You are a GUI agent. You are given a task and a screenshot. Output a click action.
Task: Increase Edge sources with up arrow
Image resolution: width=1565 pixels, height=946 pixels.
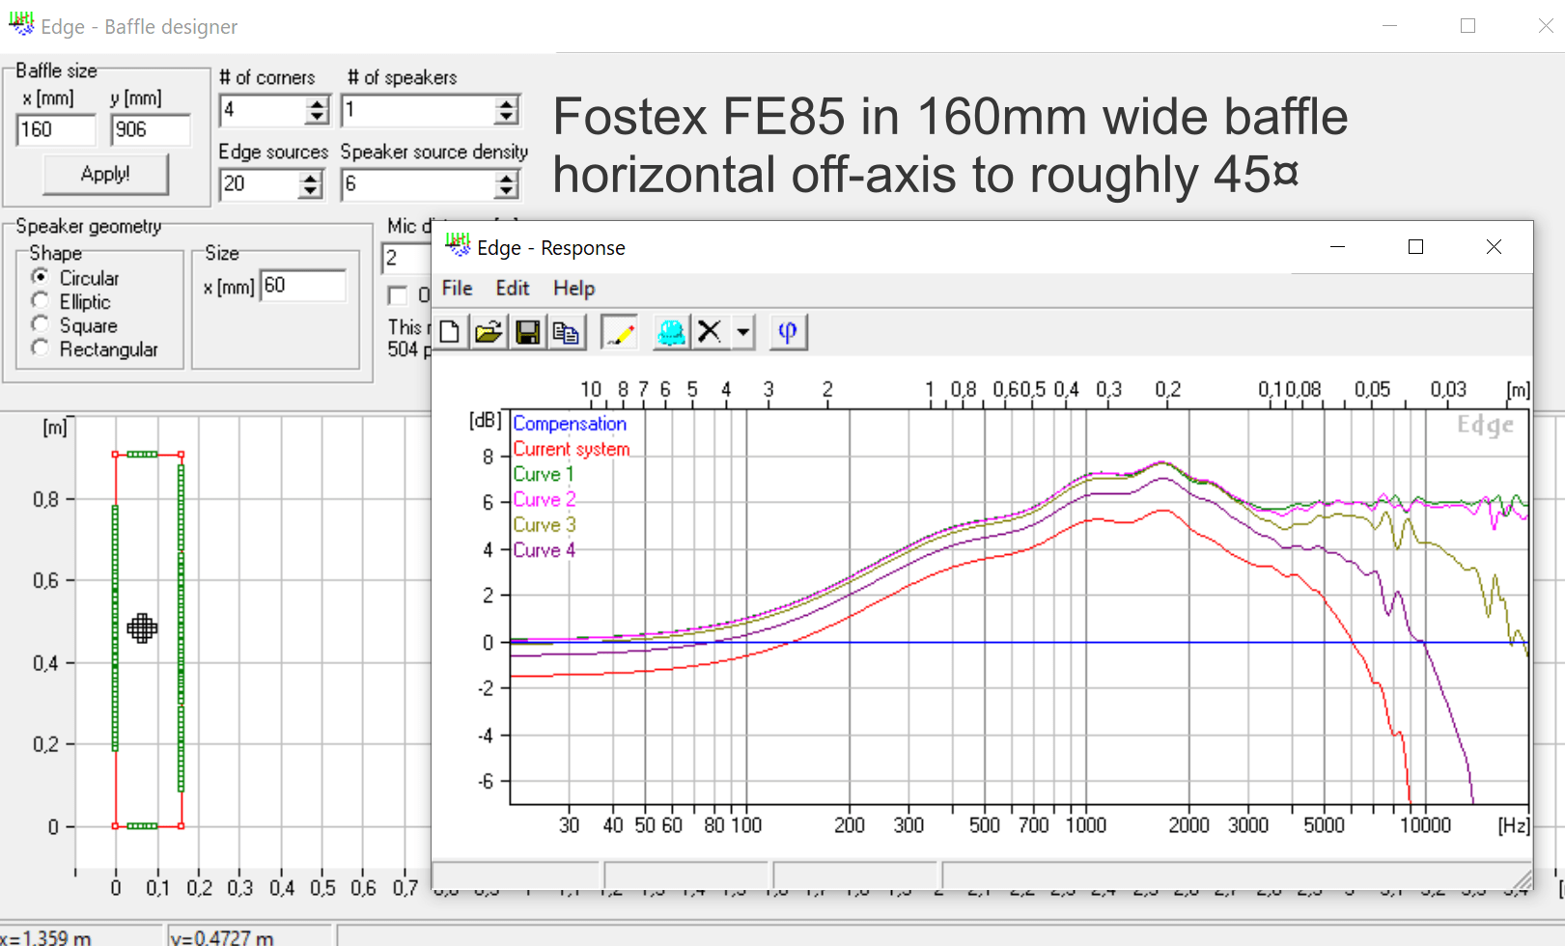coord(310,177)
